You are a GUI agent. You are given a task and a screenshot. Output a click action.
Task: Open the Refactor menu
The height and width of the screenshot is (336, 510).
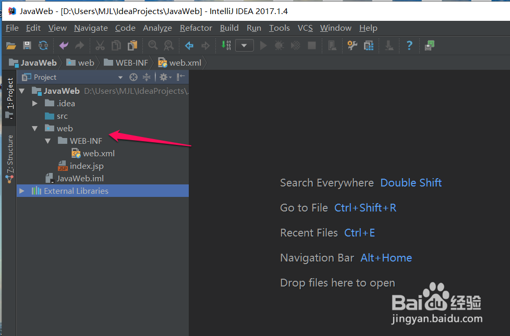(x=196, y=28)
